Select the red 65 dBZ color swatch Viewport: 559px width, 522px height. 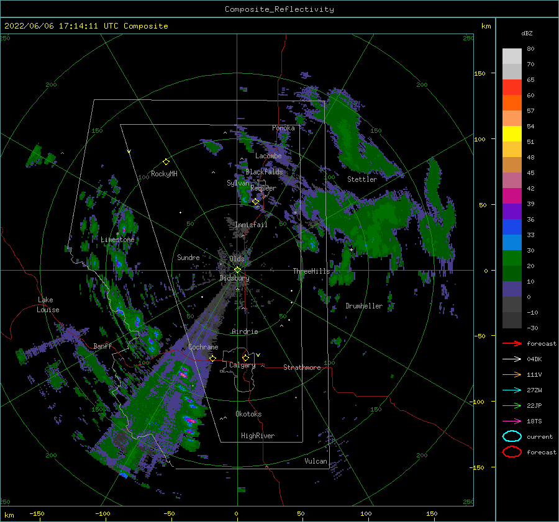click(512, 88)
